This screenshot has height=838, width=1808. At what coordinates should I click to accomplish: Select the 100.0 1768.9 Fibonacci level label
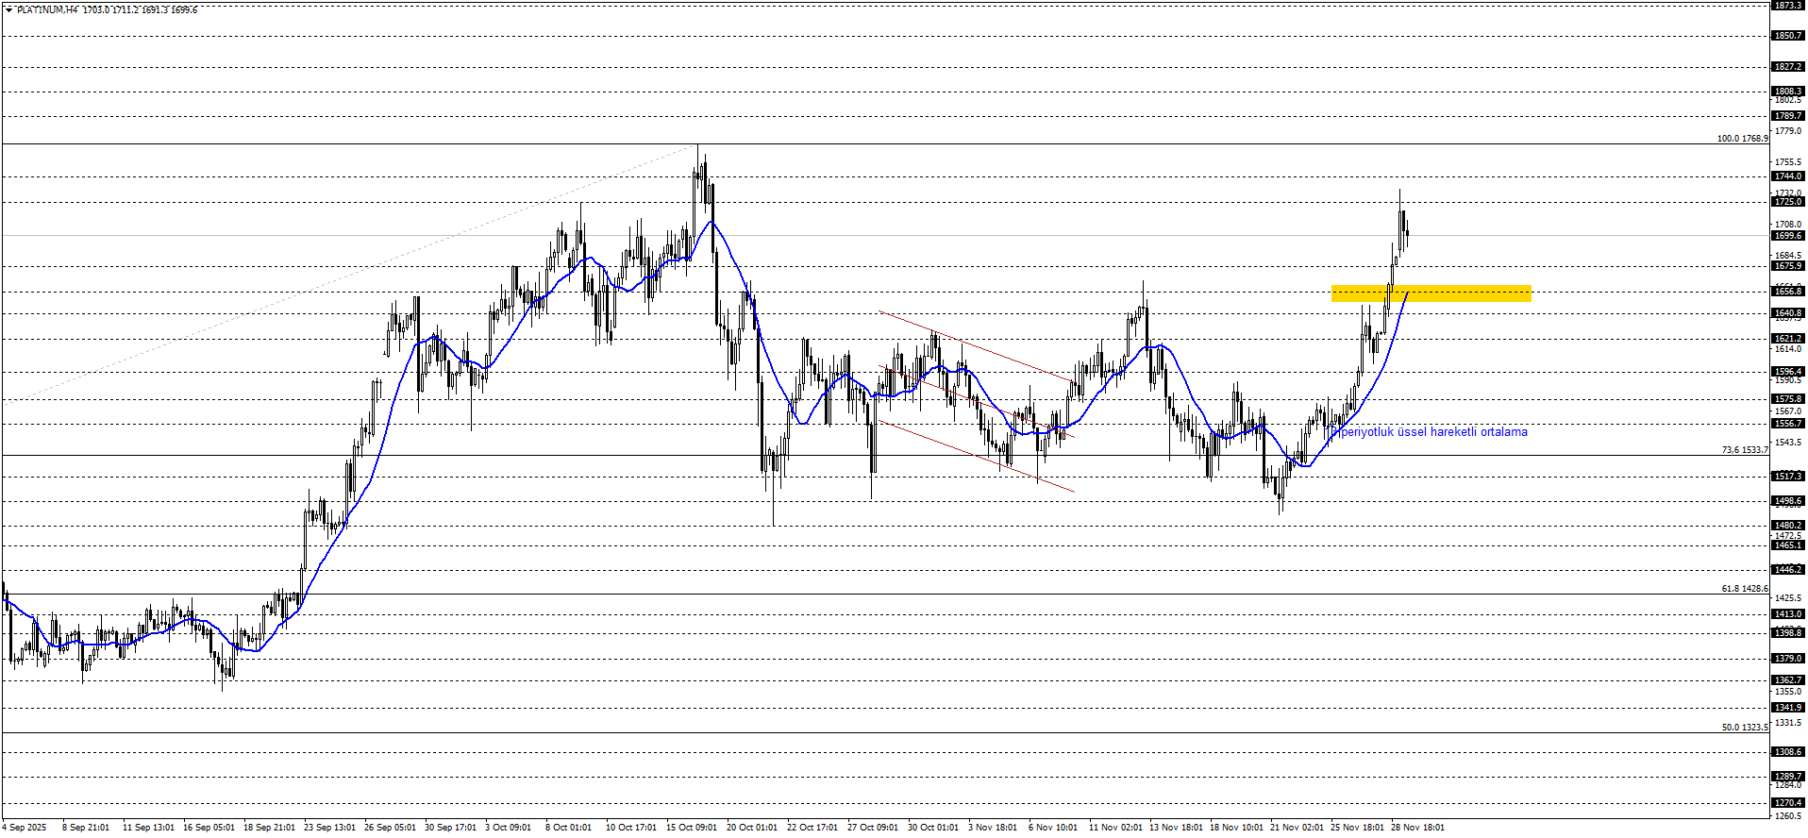click(x=1742, y=139)
